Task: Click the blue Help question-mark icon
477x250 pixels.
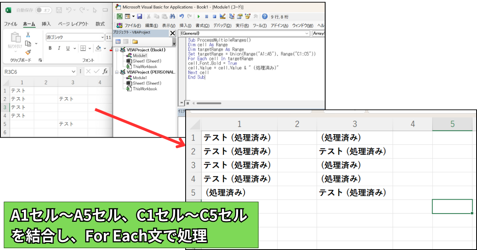Action: coord(265,16)
